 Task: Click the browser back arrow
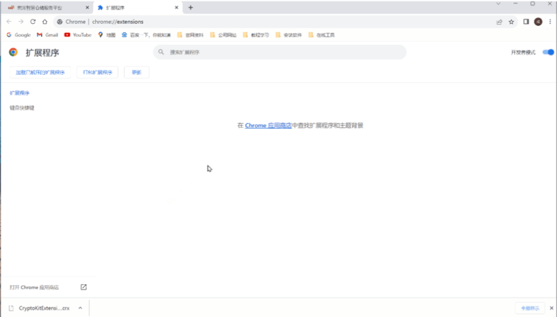click(9, 21)
